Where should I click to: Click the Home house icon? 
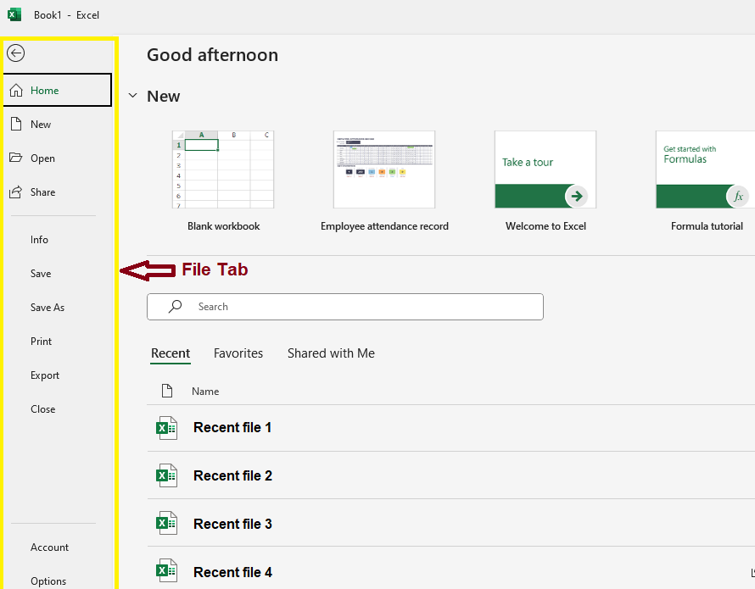tap(16, 90)
